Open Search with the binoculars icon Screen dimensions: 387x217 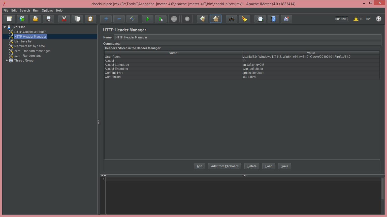click(x=232, y=19)
